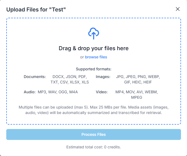
Task: Click the Images category label
Action: pyautogui.click(x=103, y=77)
